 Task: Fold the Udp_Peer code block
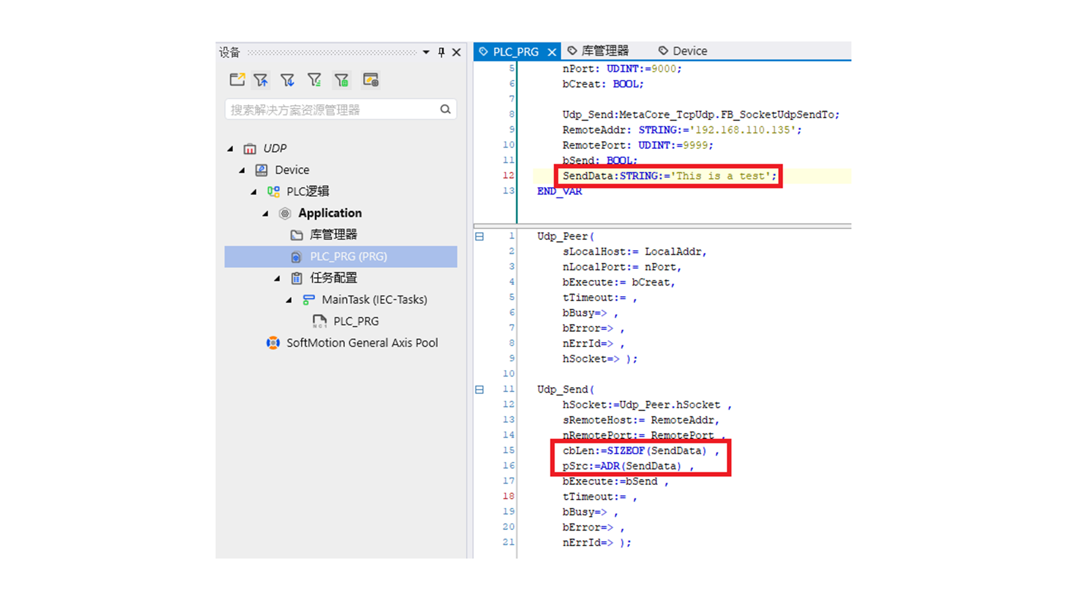(x=480, y=237)
